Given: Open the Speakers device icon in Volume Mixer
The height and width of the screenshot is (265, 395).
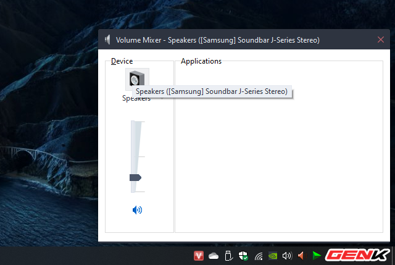Looking at the screenshot, I should coord(137,78).
